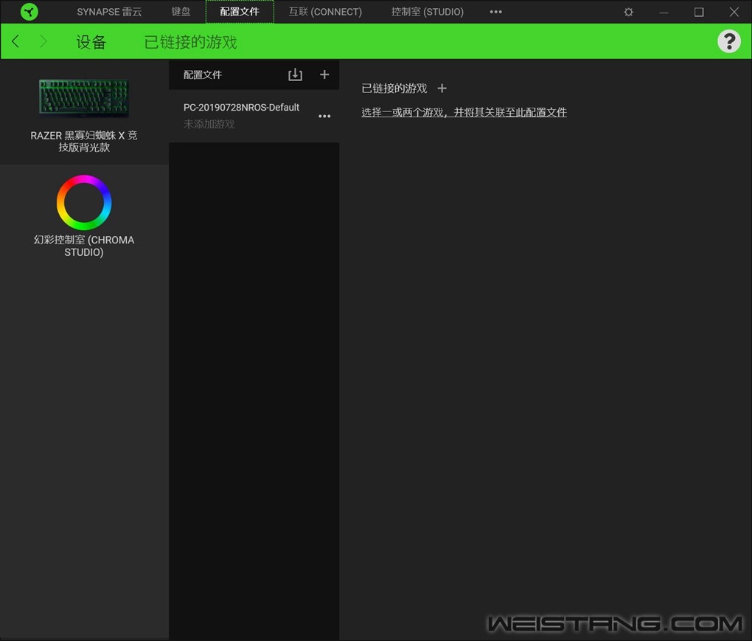Image resolution: width=752 pixels, height=641 pixels.
Task: Open the SYNAPSE 雷云 tab
Action: (x=109, y=12)
